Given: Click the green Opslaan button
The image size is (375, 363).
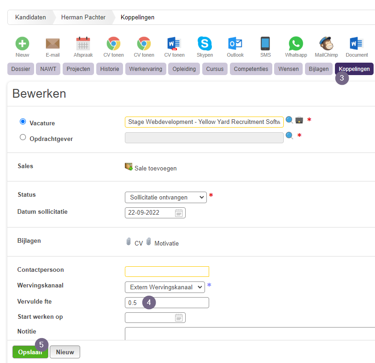Looking at the screenshot, I should pyautogui.click(x=30, y=352).
